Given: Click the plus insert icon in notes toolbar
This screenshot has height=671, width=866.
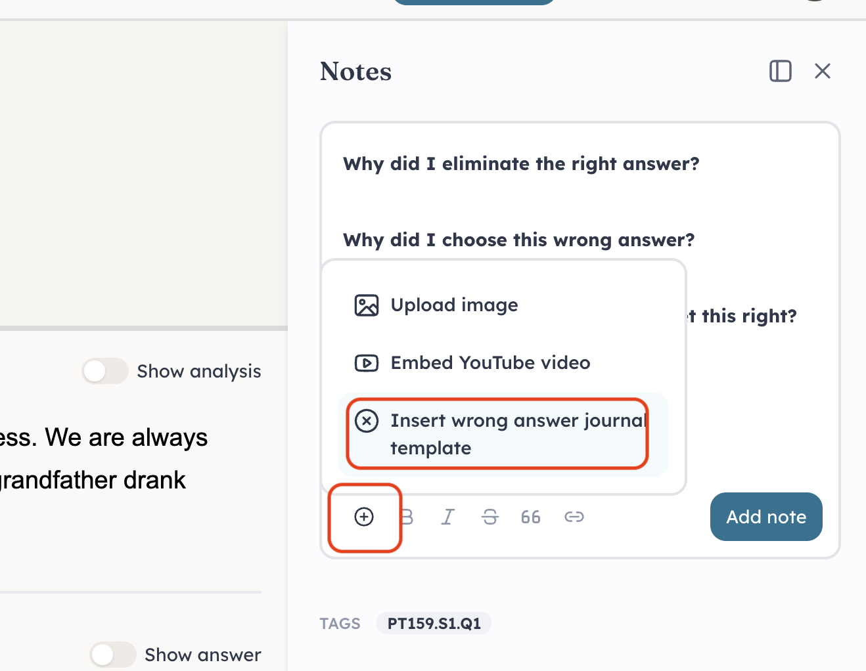Looking at the screenshot, I should (x=364, y=517).
